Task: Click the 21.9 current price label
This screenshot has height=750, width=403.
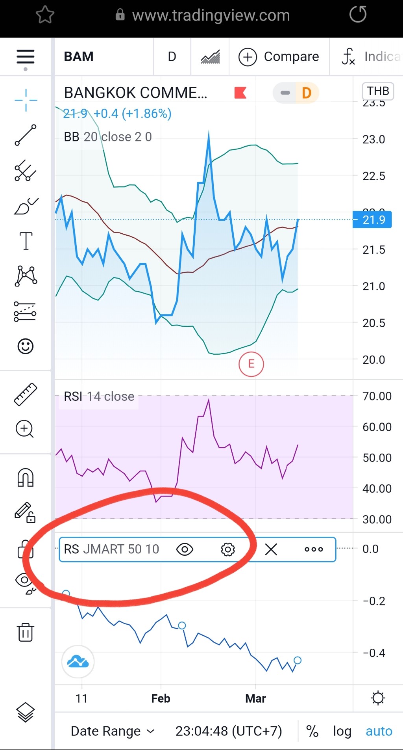Action: (372, 220)
